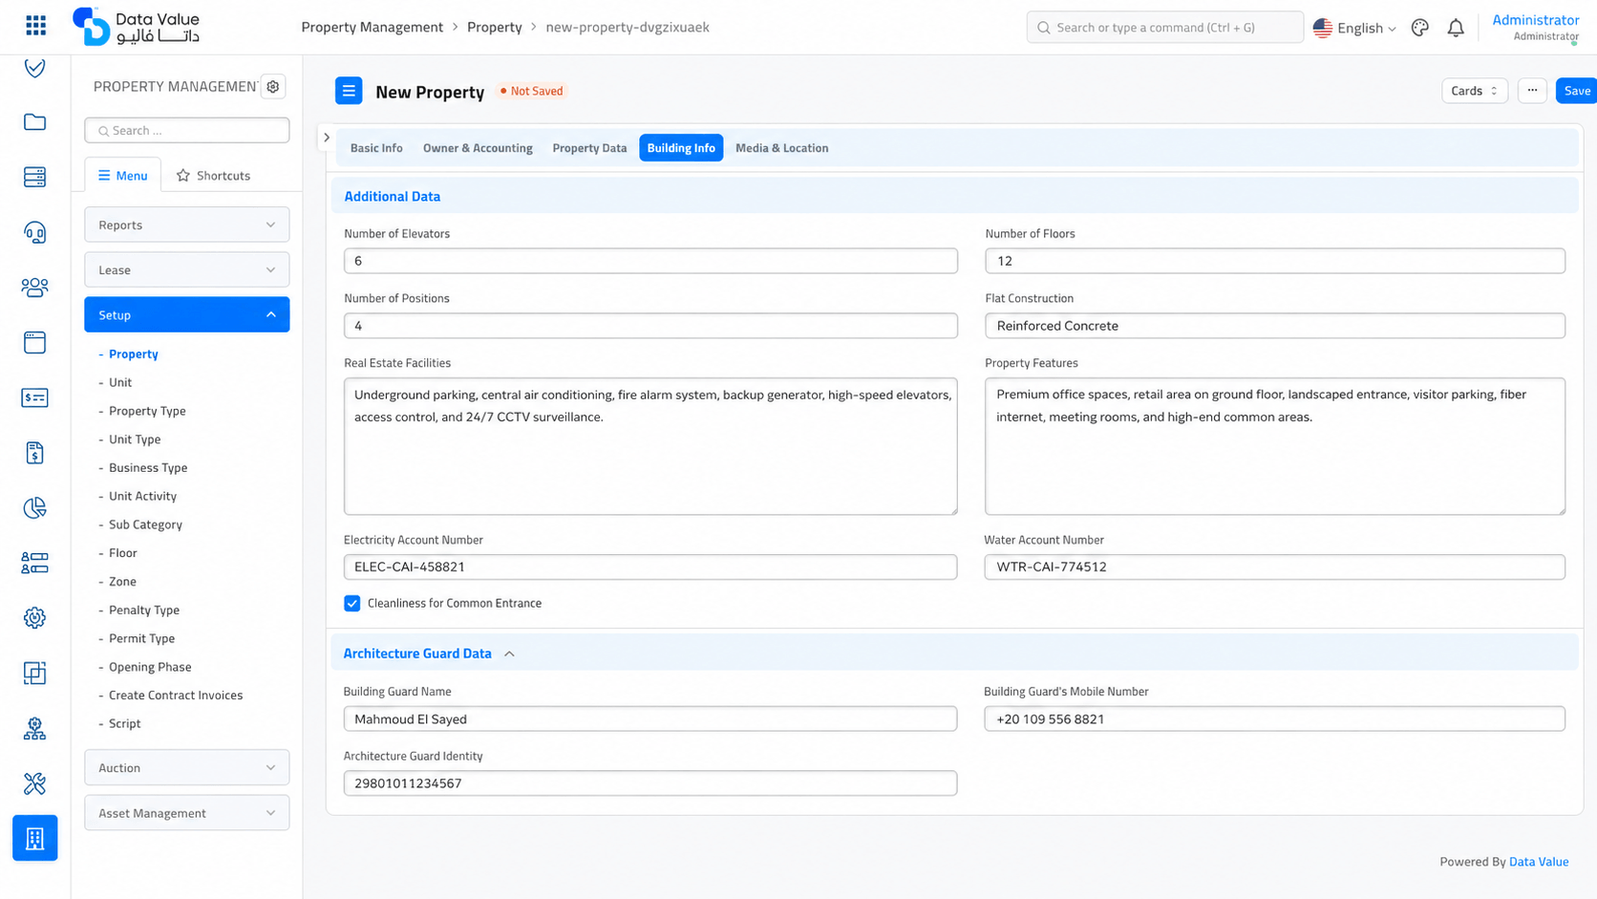Open the Cards view selector
The image size is (1597, 899).
[1474, 91]
